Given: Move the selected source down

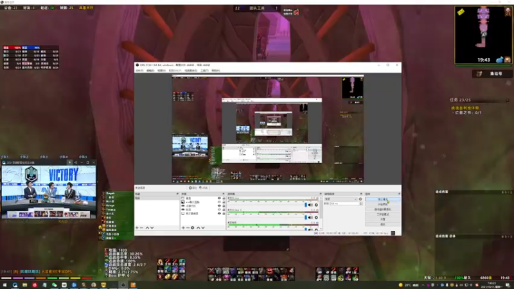Looking at the screenshot, I should (203, 228).
